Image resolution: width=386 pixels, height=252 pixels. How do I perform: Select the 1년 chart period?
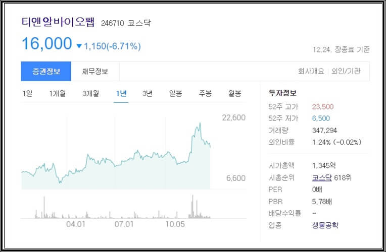click(121, 93)
